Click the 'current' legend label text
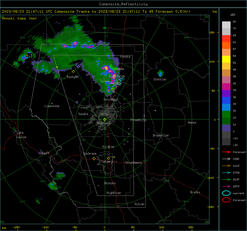This screenshot has width=247, height=231. click(238, 193)
